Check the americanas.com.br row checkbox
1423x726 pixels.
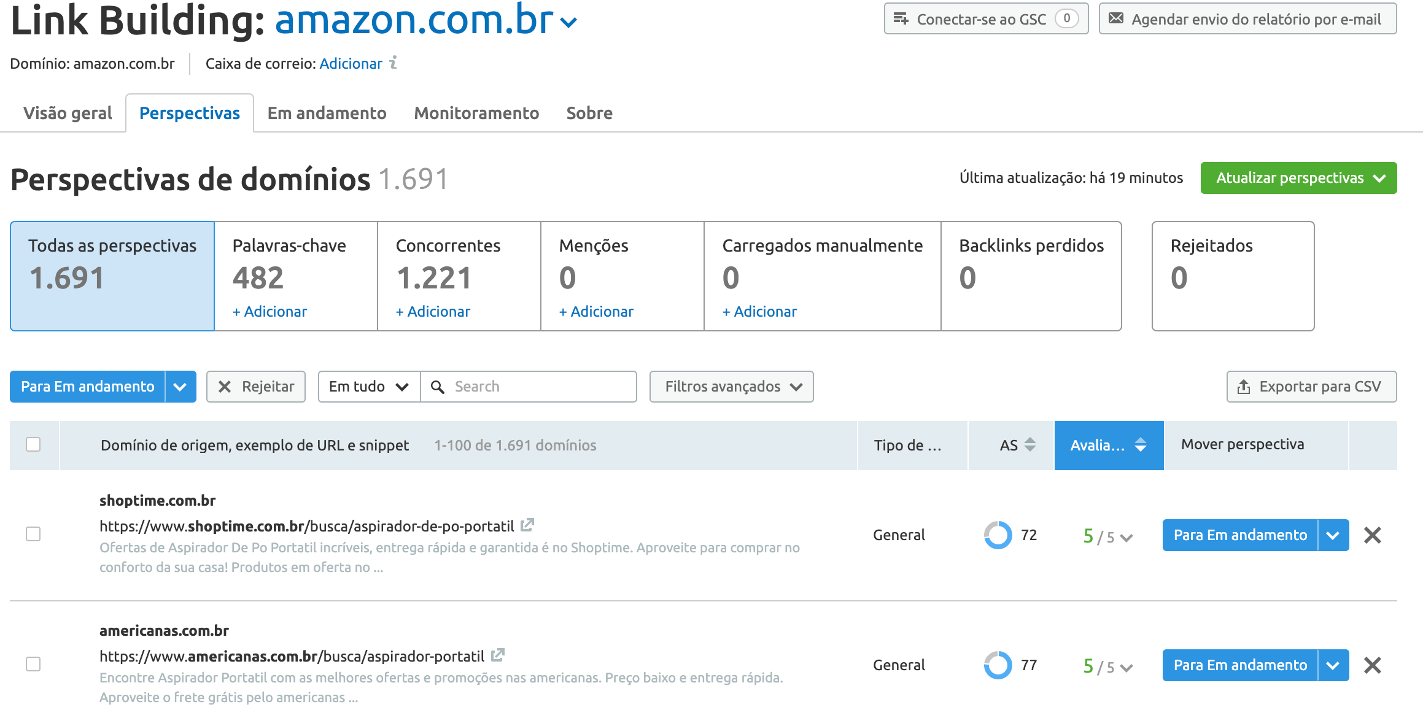33,665
